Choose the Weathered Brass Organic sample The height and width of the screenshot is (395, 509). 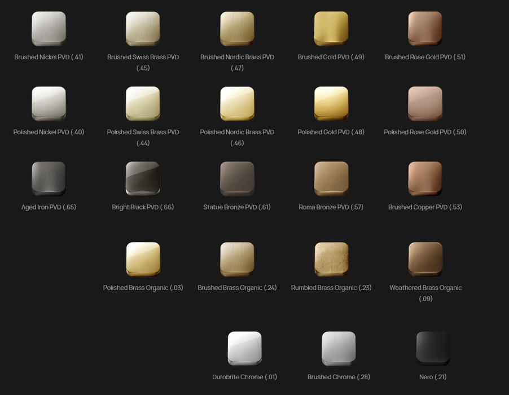click(425, 259)
